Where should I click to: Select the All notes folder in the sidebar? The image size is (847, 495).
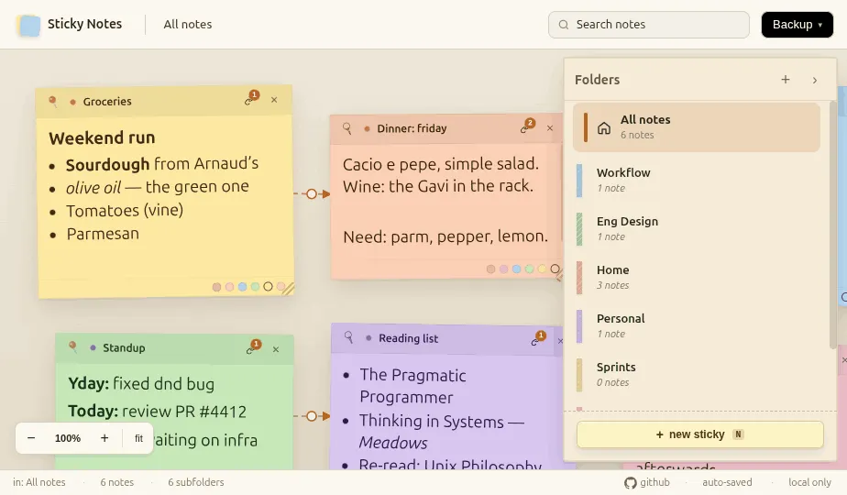(x=697, y=127)
